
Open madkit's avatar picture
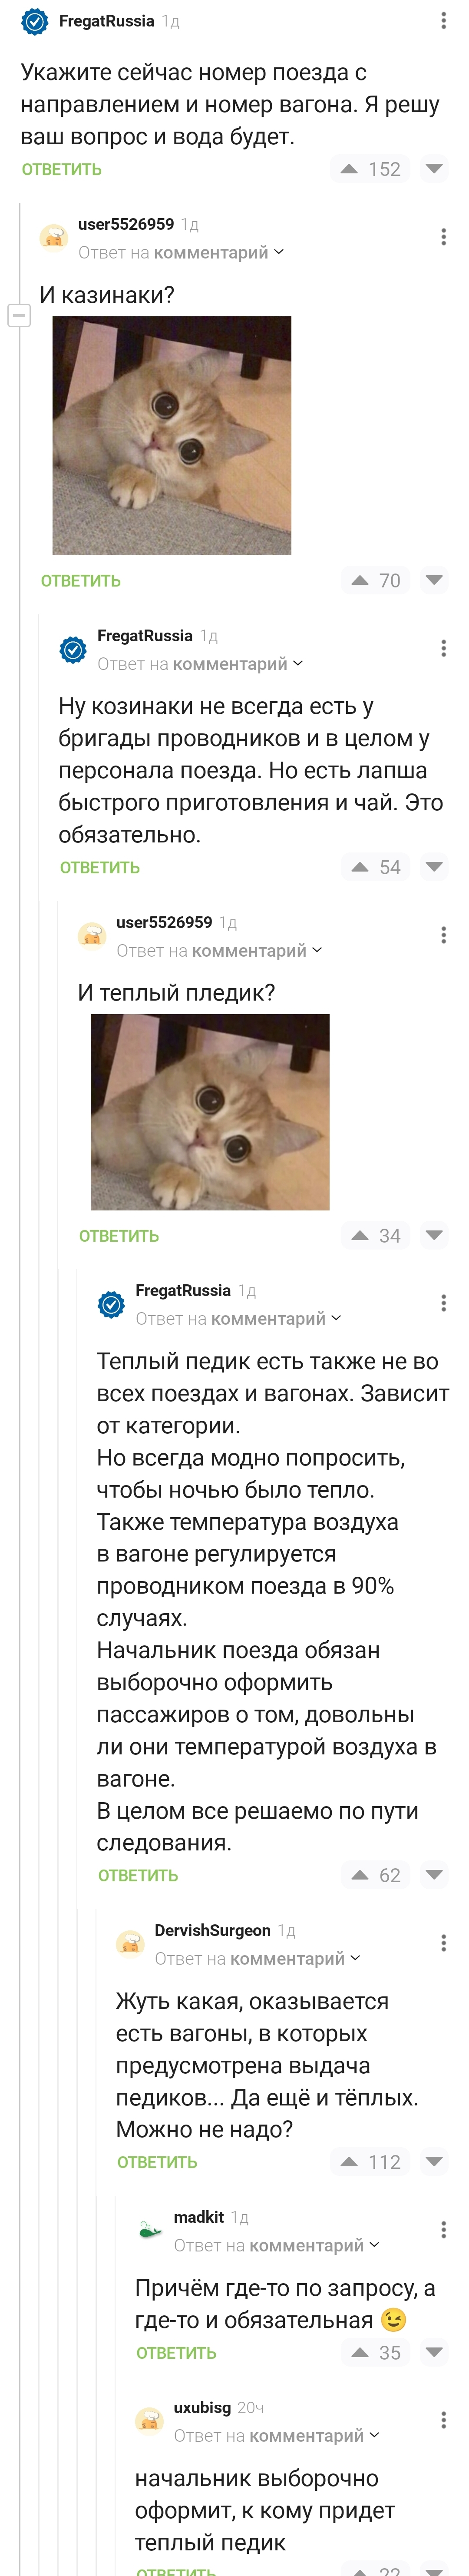pyautogui.click(x=150, y=2231)
